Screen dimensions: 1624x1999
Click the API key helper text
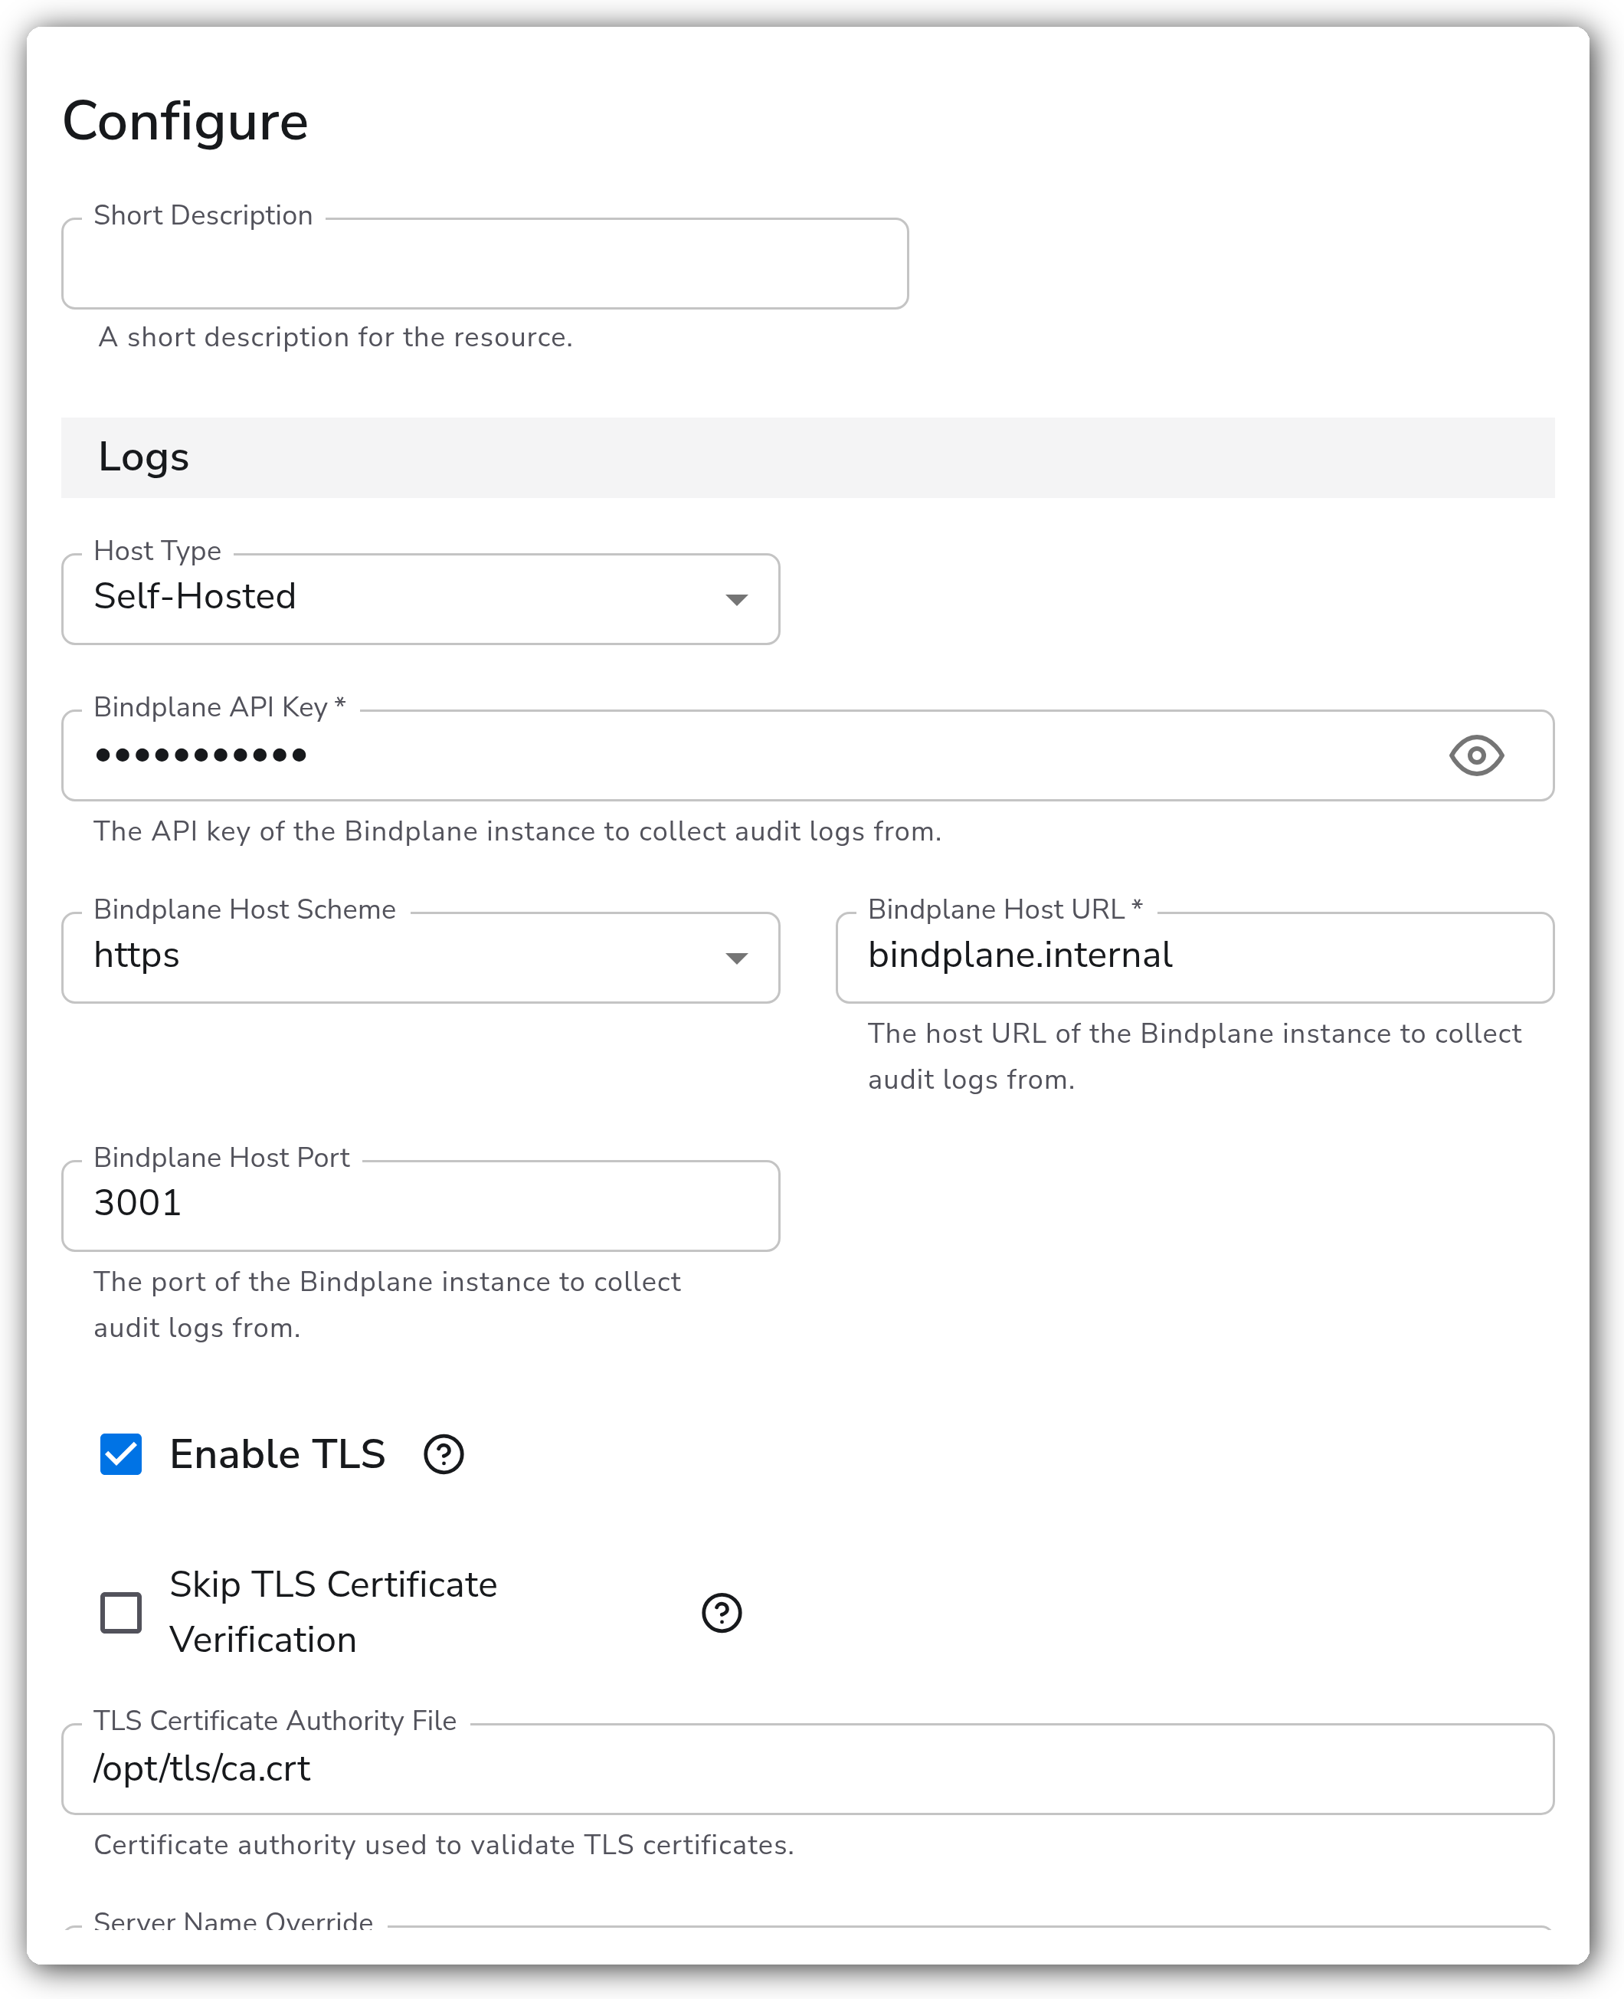pyautogui.click(x=517, y=831)
